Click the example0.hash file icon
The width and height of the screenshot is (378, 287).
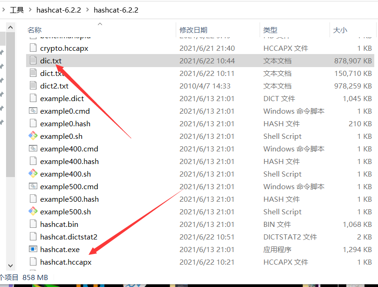click(x=33, y=123)
